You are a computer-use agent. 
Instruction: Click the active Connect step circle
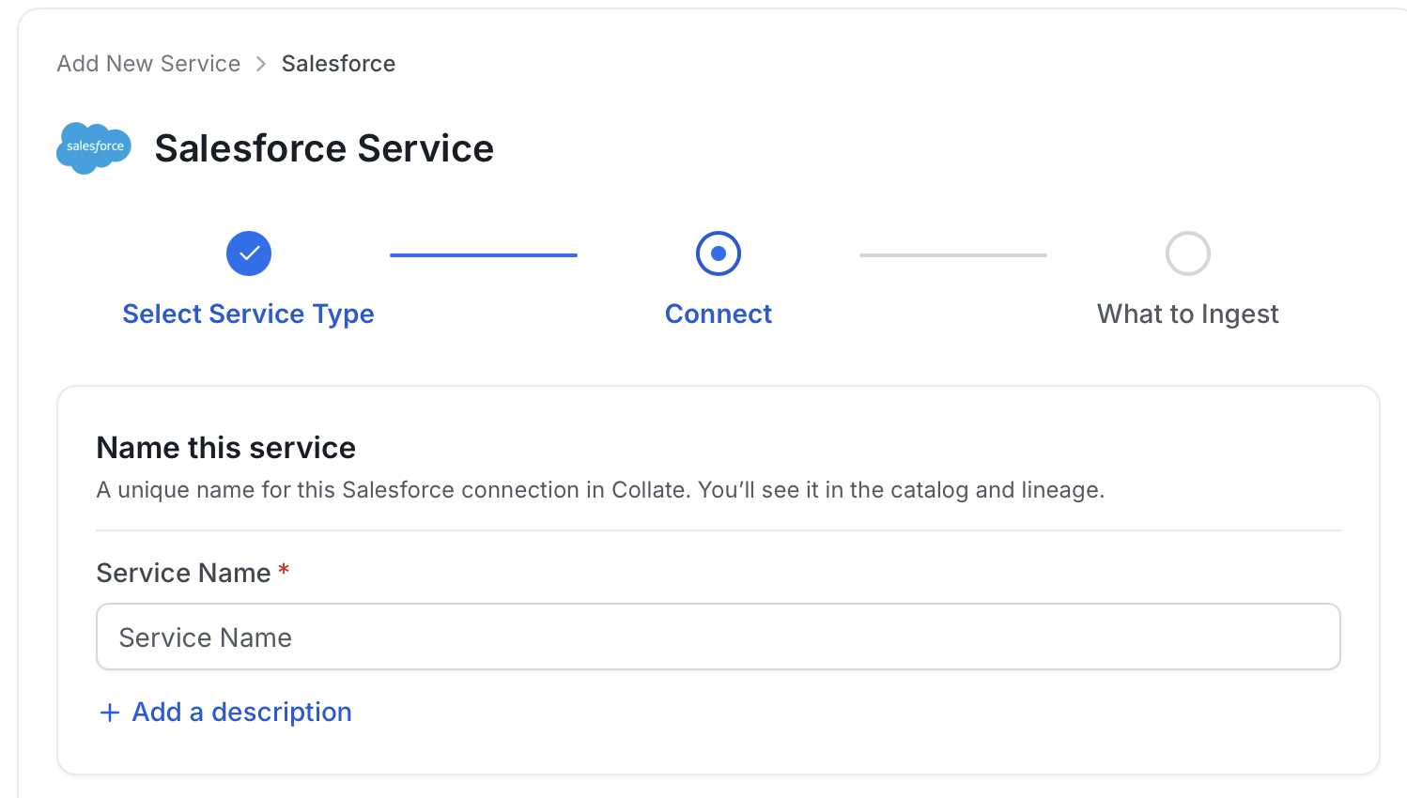[719, 253]
